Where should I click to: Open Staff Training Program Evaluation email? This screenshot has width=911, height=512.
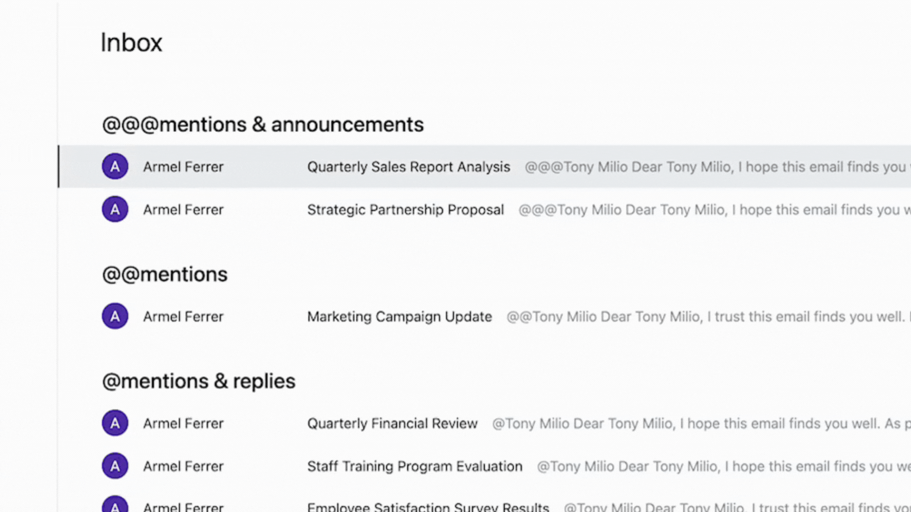coord(415,466)
